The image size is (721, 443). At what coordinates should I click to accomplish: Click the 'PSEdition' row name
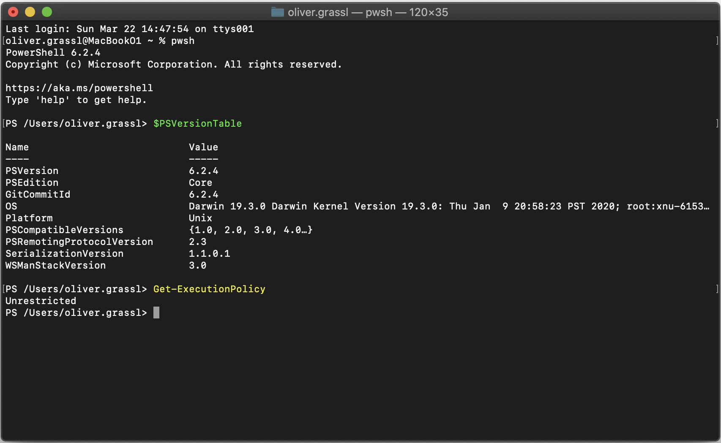(x=32, y=183)
